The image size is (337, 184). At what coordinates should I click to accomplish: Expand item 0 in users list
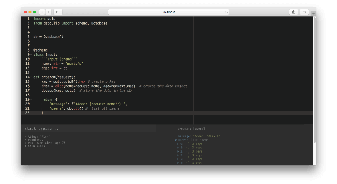[178, 144]
